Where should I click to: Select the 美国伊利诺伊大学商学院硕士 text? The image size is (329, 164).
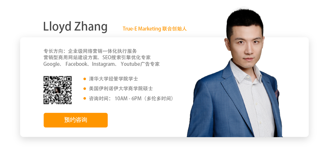(121, 89)
